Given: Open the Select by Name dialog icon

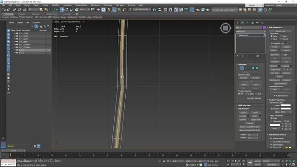Looking at the screenshot, I should (46, 10).
